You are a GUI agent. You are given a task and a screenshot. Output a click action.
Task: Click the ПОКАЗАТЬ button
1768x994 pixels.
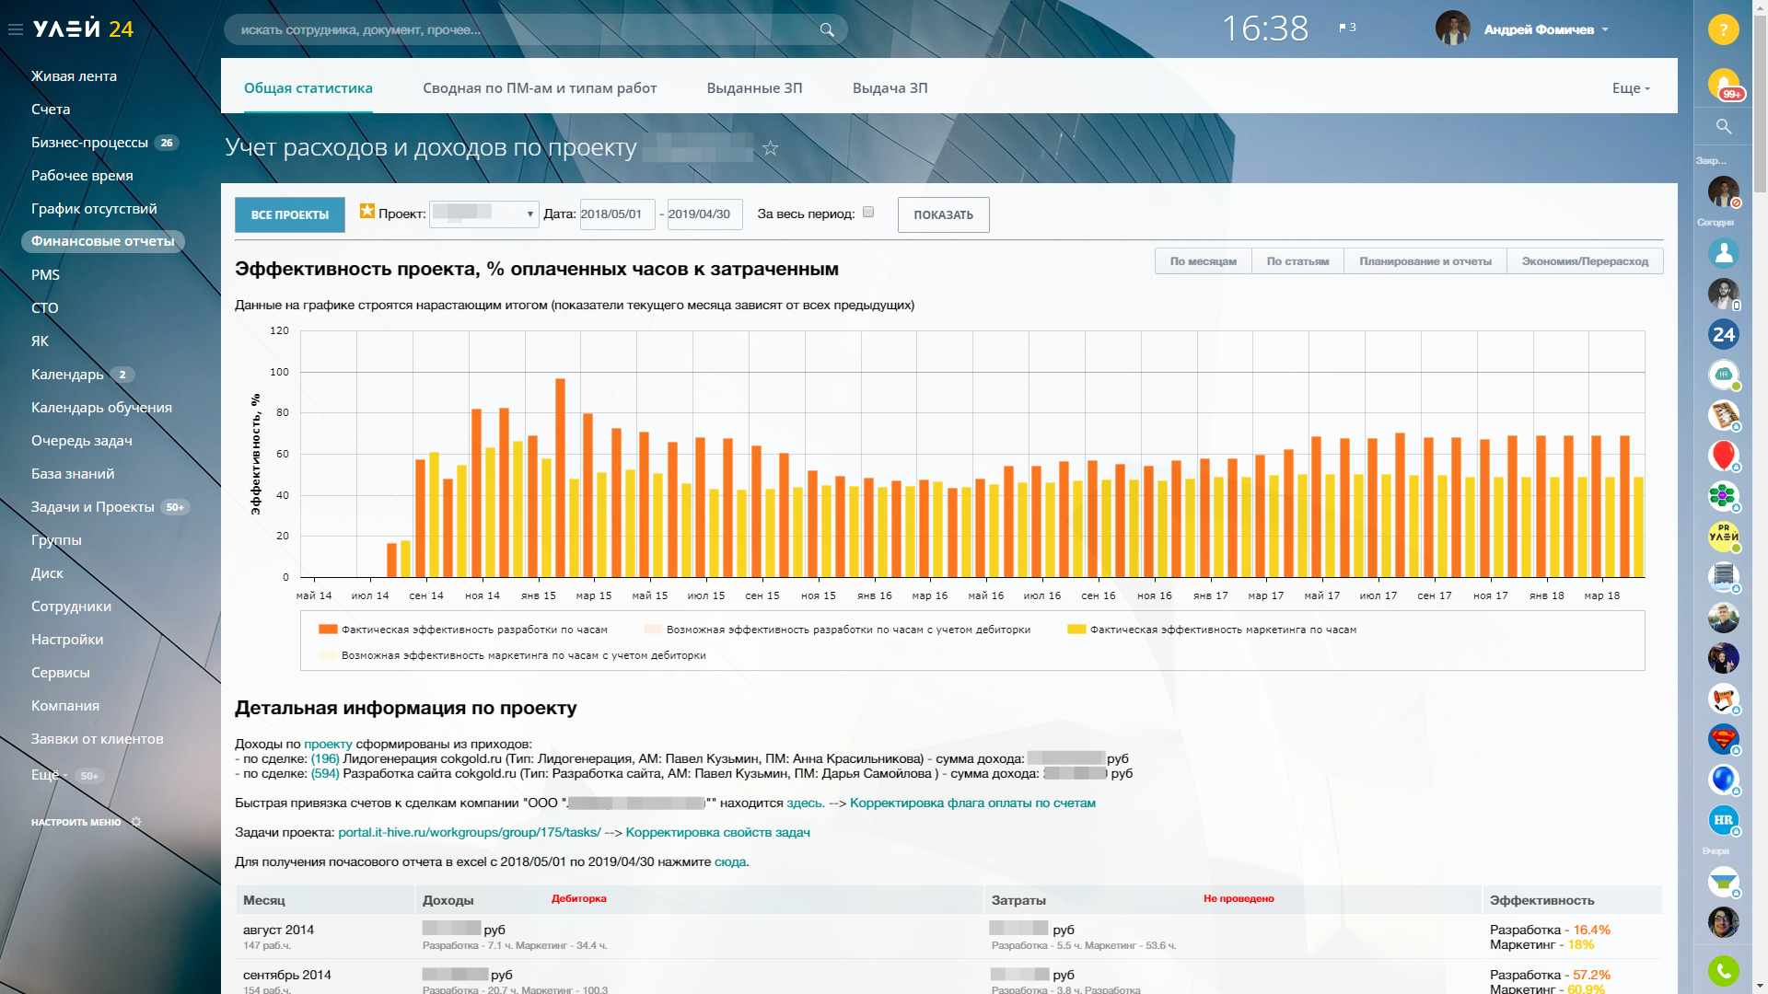(943, 214)
